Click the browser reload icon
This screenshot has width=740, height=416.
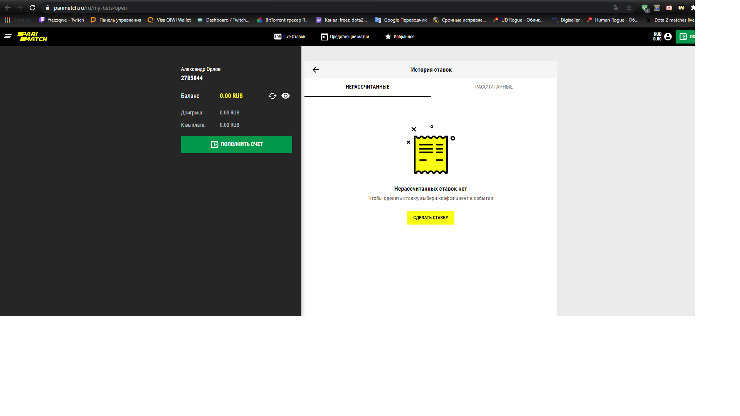(32, 8)
